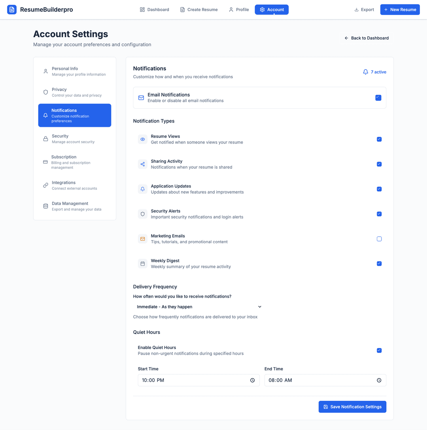This screenshot has width=427, height=430.
Task: Open the Delivery Frequency dropdown
Action: [x=198, y=307]
